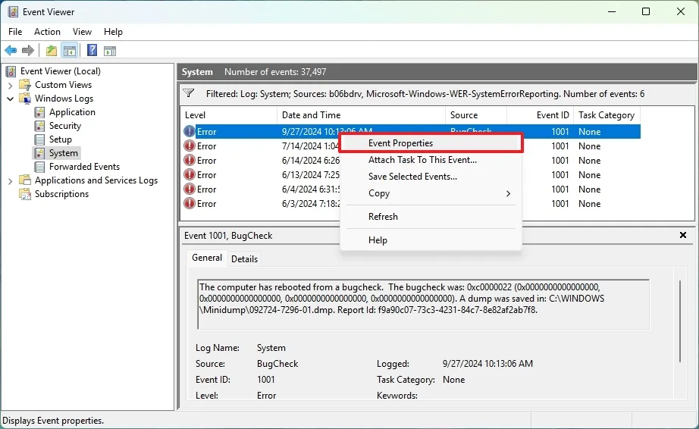This screenshot has width=699, height=429.
Task: Sort events by Event ID column
Action: pos(553,115)
